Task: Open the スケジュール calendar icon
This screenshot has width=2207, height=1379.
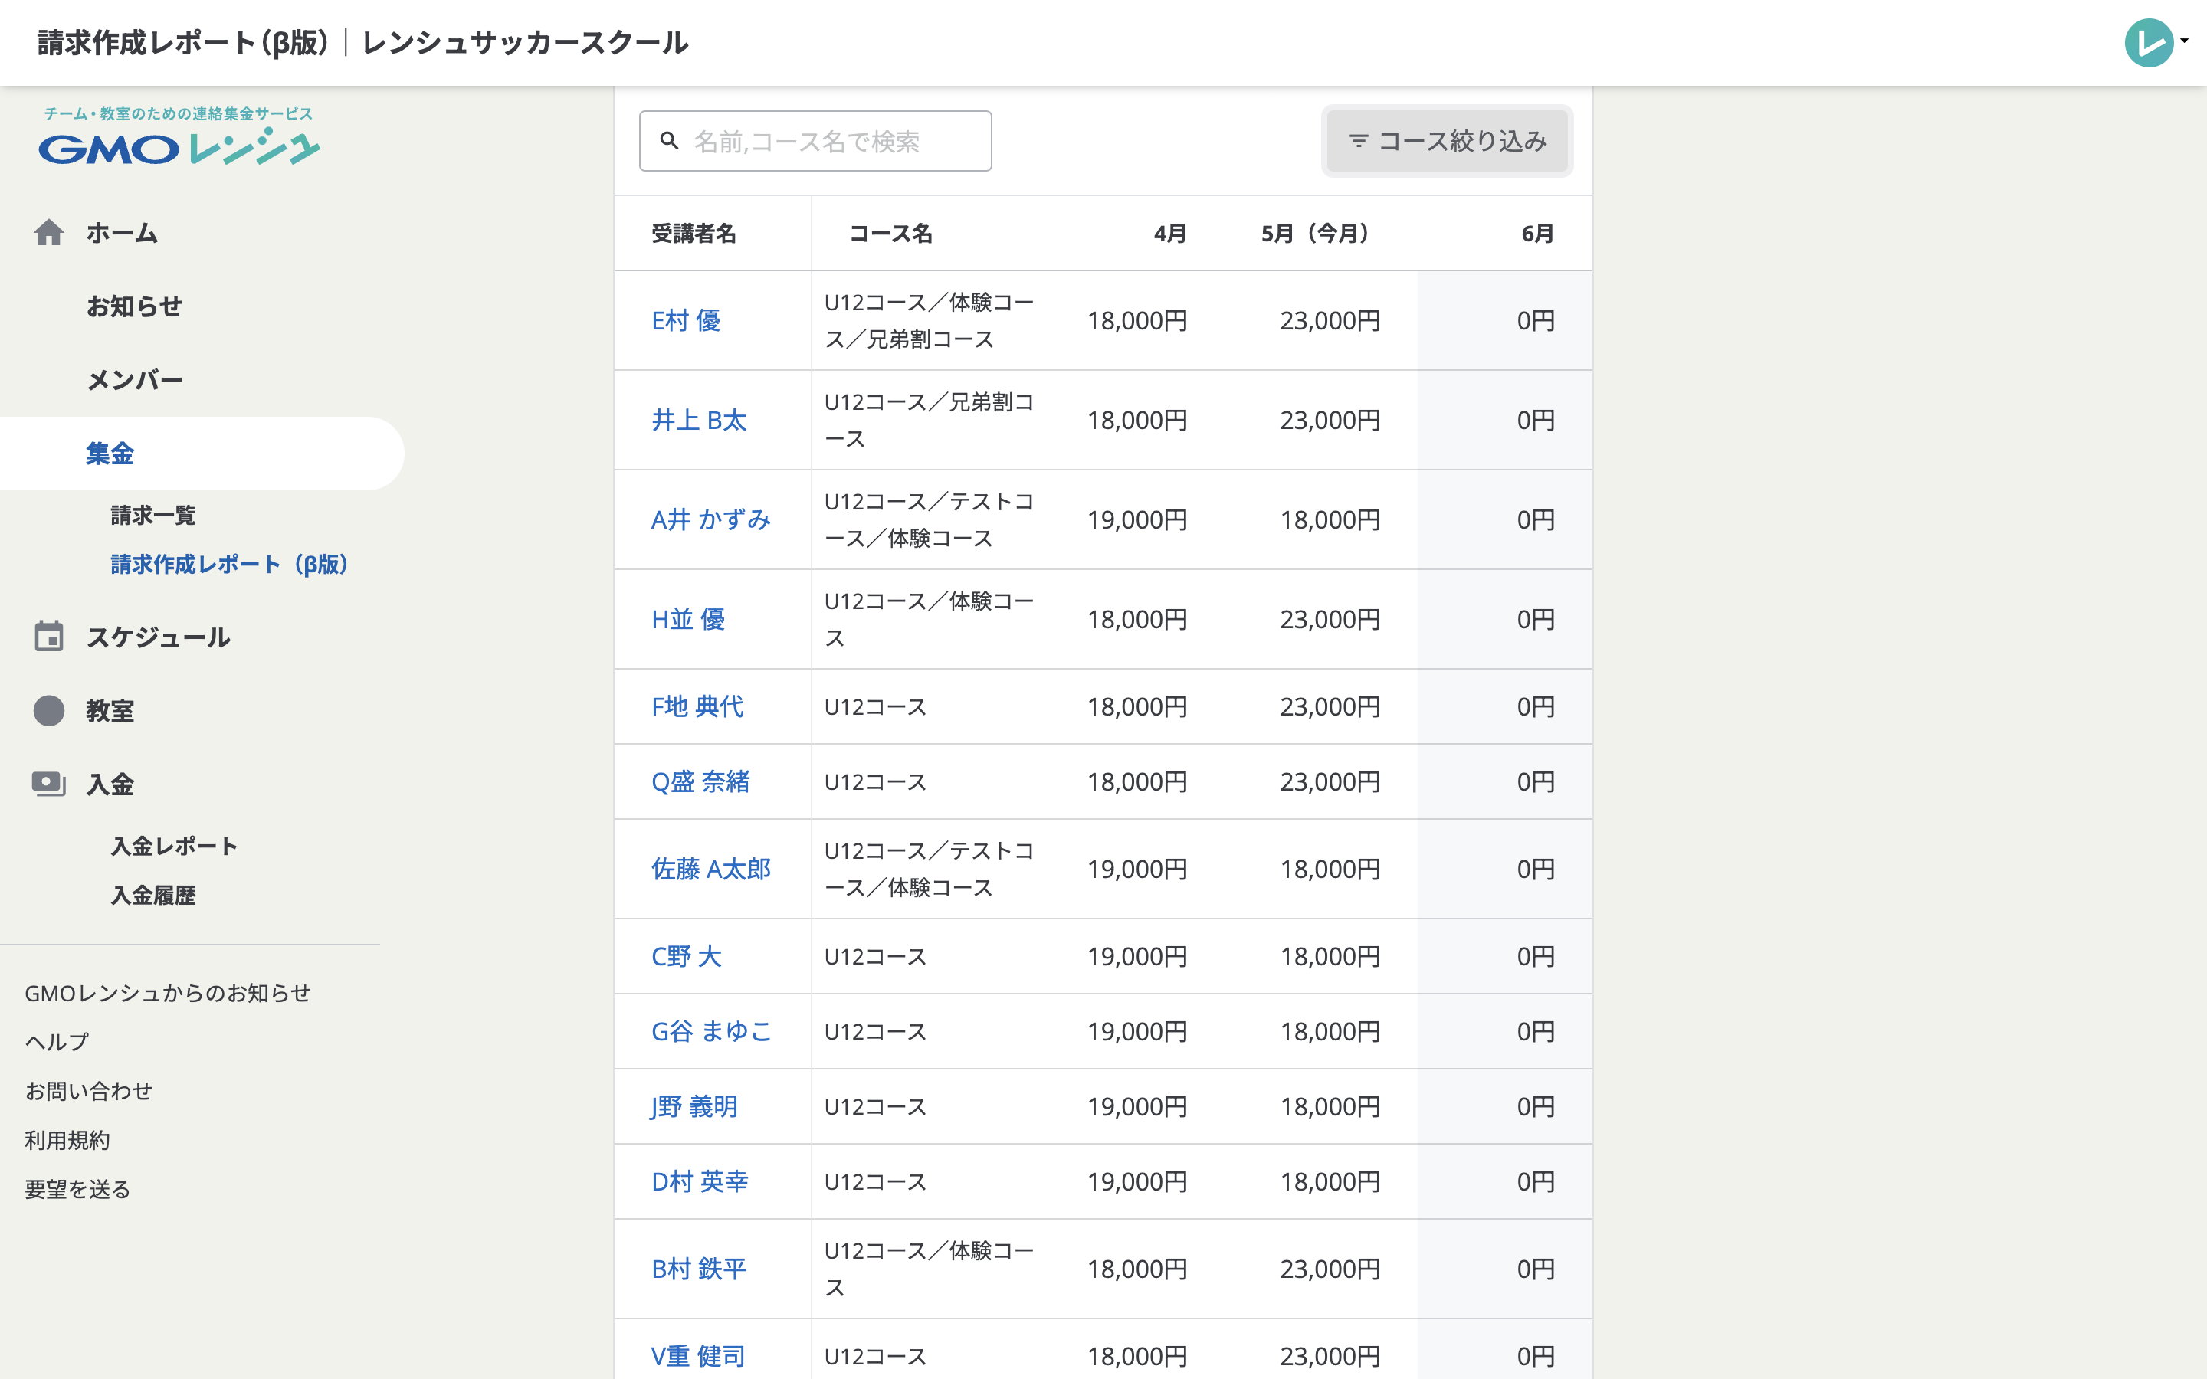Action: (x=49, y=637)
